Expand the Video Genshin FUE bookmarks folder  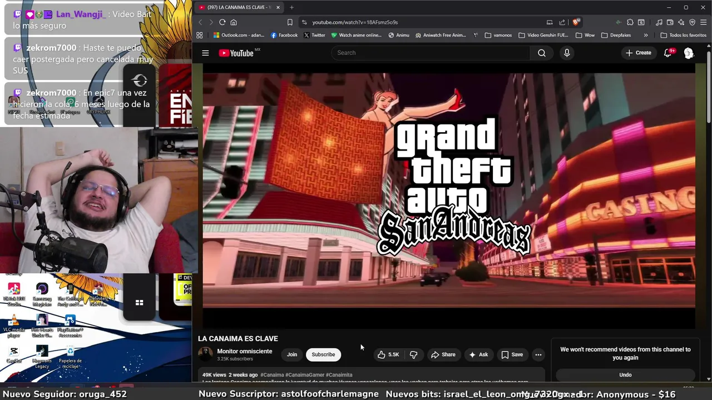543,35
